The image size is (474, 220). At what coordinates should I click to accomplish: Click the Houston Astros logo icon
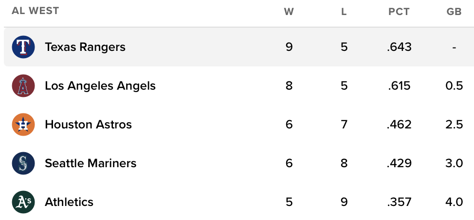[23, 125]
